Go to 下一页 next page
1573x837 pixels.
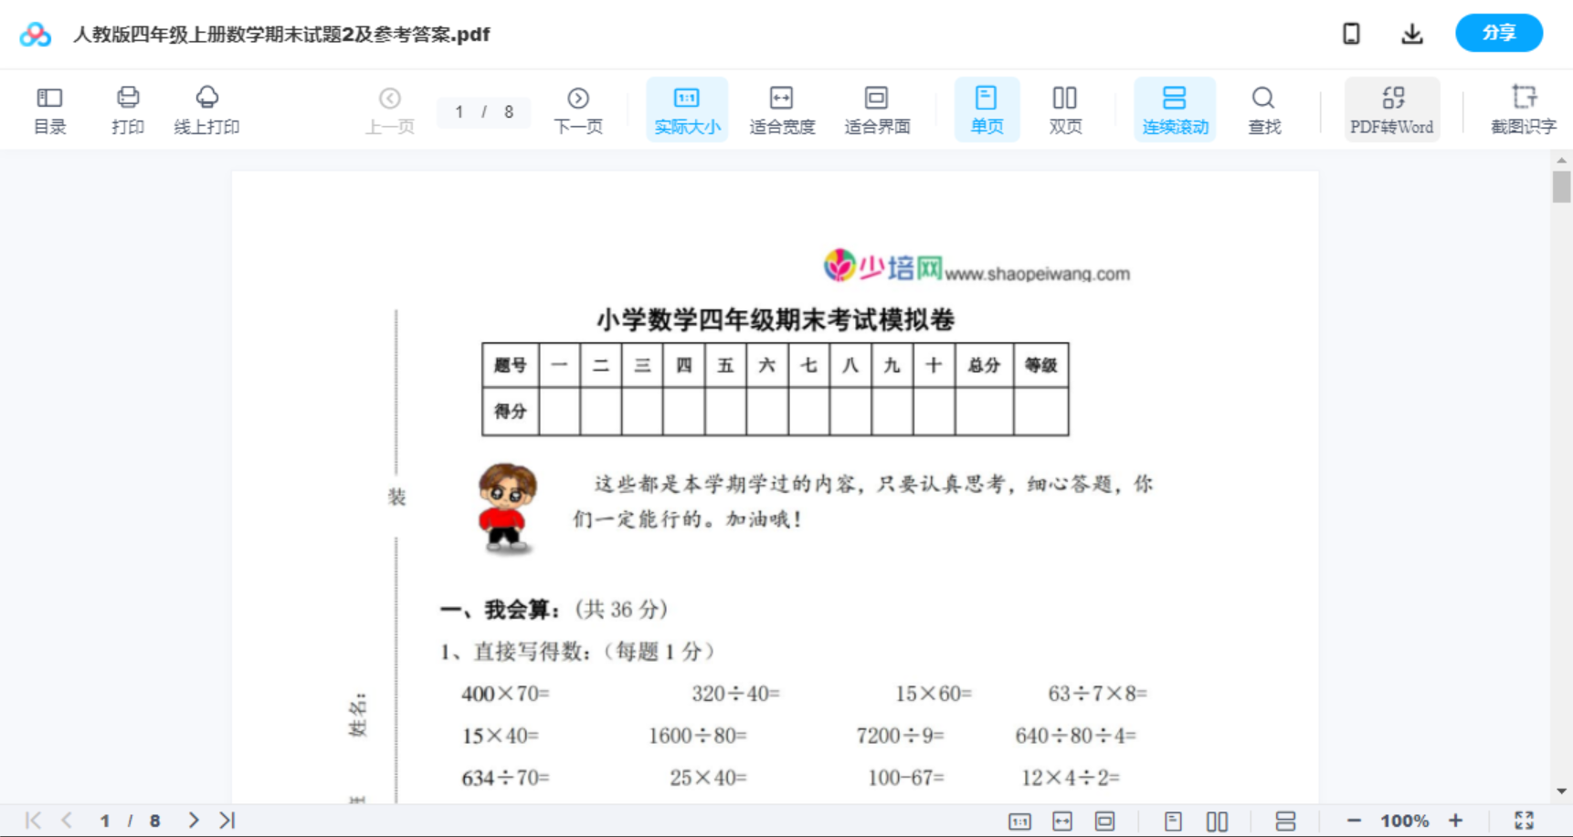[x=577, y=109]
